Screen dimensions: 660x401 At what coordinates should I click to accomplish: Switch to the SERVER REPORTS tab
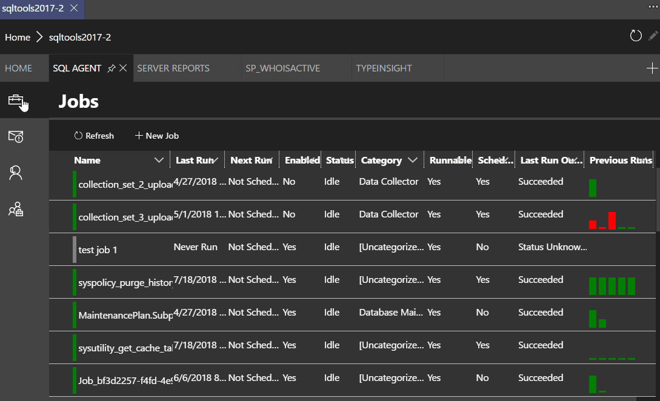173,68
